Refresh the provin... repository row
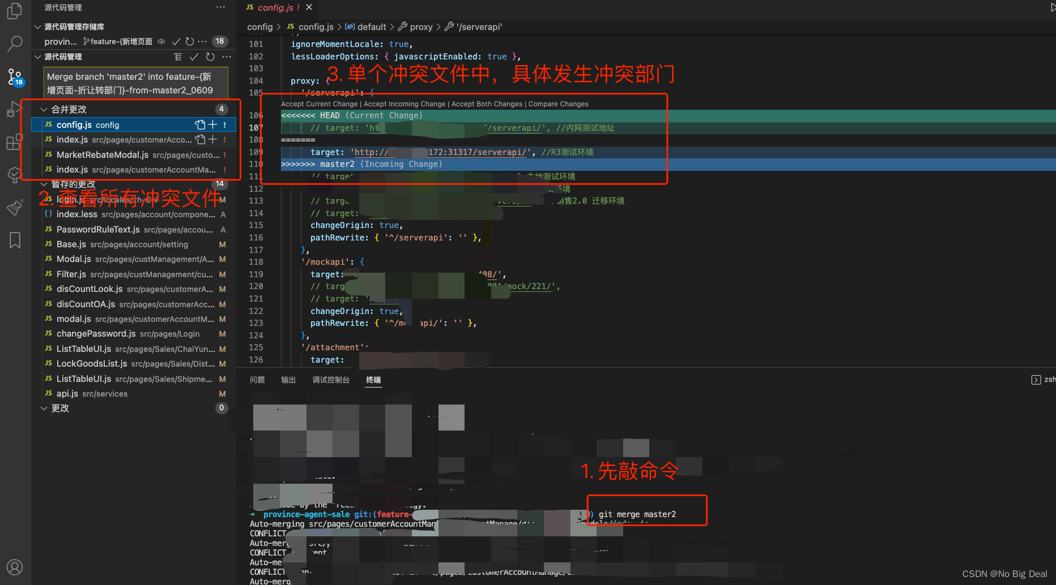1056x585 pixels. [190, 41]
